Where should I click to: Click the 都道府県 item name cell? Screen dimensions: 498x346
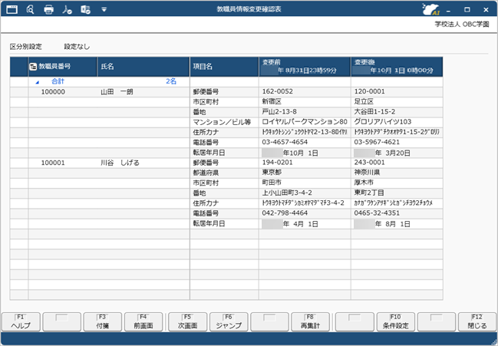[x=224, y=173]
